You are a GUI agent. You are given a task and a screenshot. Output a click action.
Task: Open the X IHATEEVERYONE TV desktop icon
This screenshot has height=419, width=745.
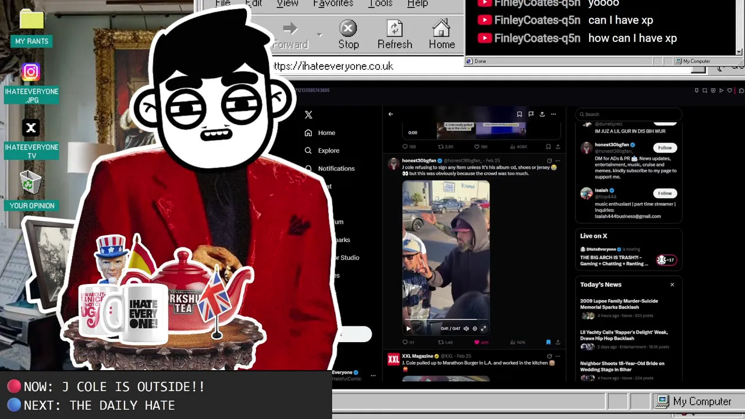coord(31,140)
